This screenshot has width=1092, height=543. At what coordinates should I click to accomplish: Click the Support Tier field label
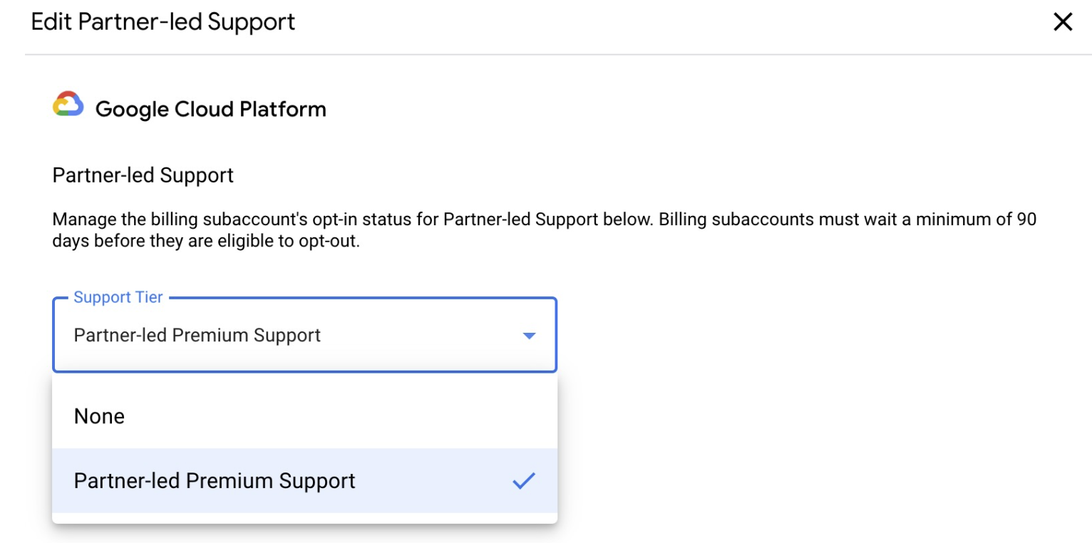coord(117,297)
